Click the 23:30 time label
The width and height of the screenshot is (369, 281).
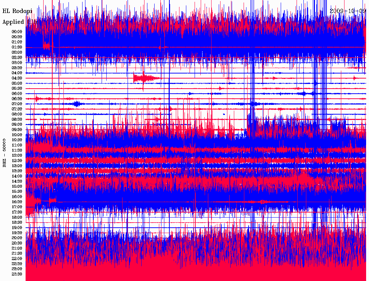(x=17, y=274)
